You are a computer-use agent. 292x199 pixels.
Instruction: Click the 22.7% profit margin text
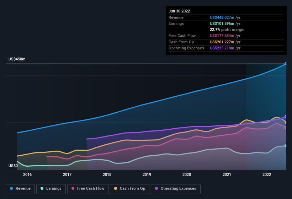tap(227, 29)
